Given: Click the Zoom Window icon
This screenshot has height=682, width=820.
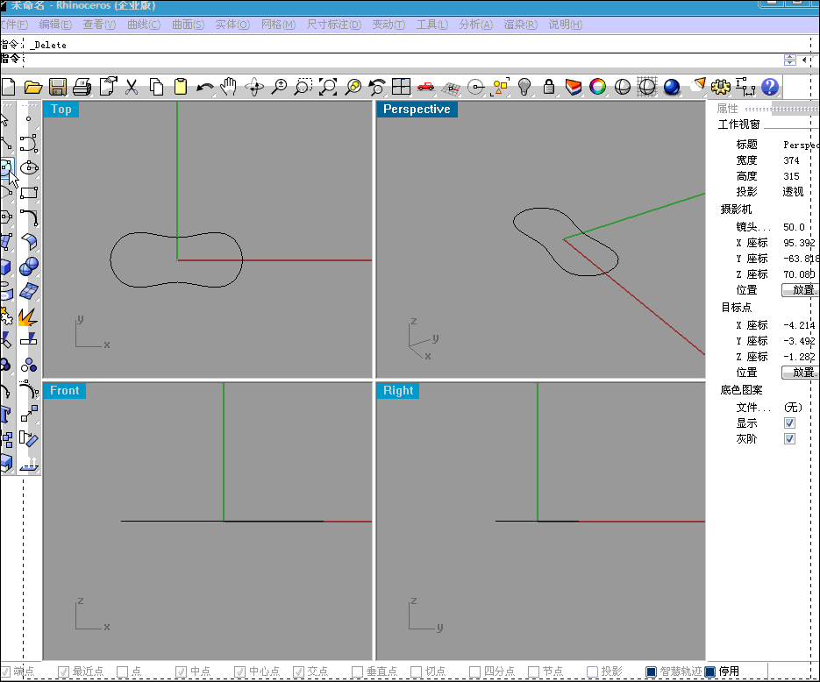Looking at the screenshot, I should pos(303,87).
